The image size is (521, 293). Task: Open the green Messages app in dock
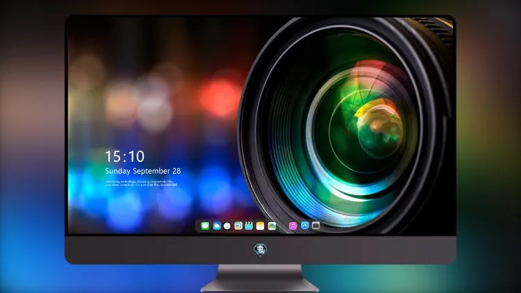(x=205, y=226)
